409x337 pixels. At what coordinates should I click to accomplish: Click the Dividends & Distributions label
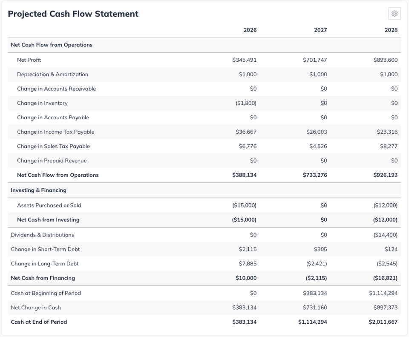tap(42, 235)
